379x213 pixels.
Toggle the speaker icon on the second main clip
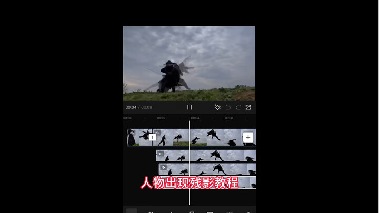coord(157,133)
